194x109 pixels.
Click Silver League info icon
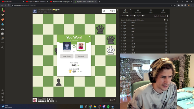point(78,69)
